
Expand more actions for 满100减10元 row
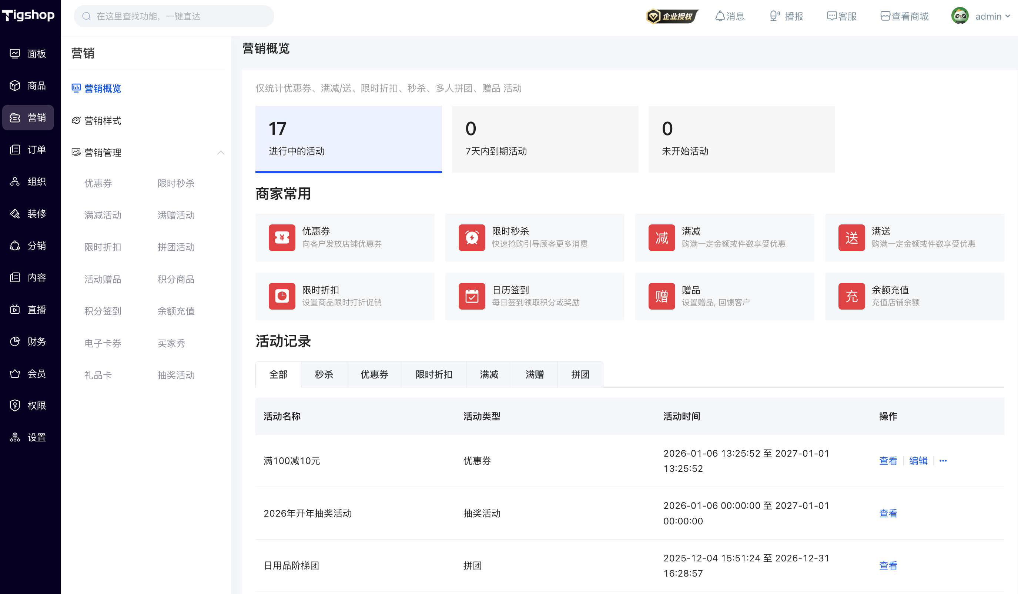(943, 461)
